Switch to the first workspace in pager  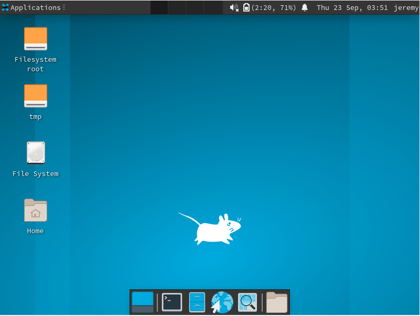pyautogui.click(x=159, y=7)
